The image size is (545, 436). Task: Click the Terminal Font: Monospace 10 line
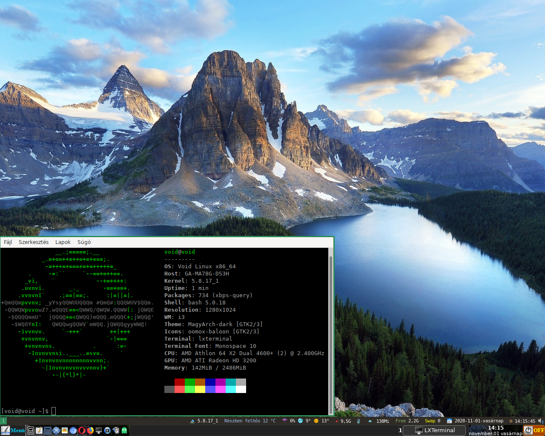[210, 346]
